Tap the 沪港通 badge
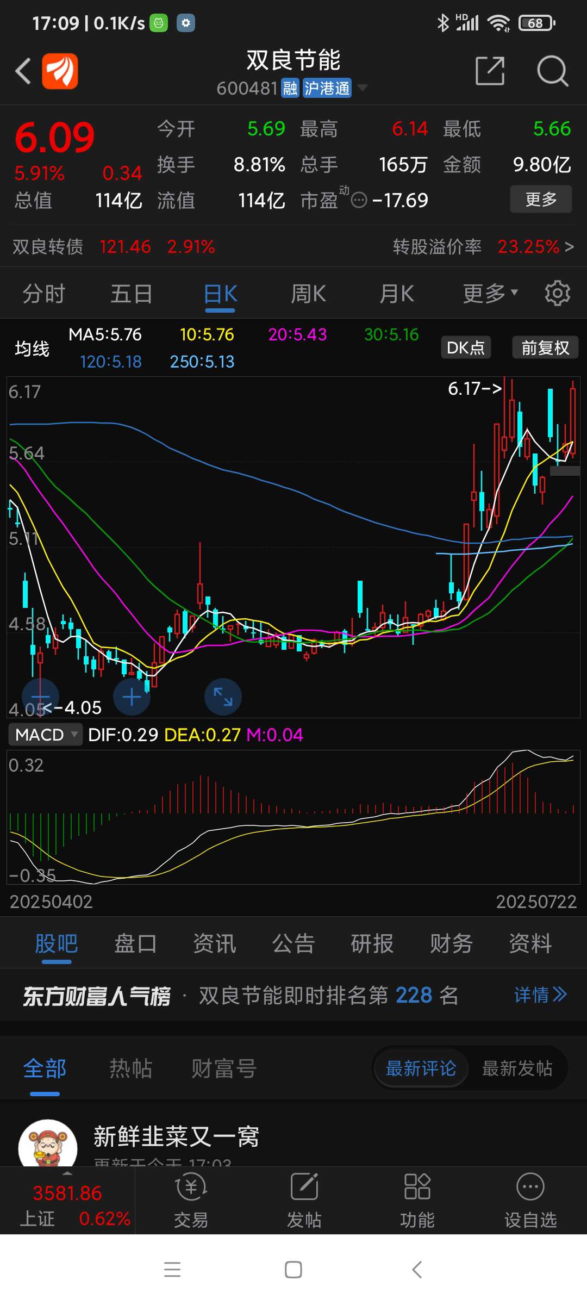The height and width of the screenshot is (1305, 587). pos(327,88)
